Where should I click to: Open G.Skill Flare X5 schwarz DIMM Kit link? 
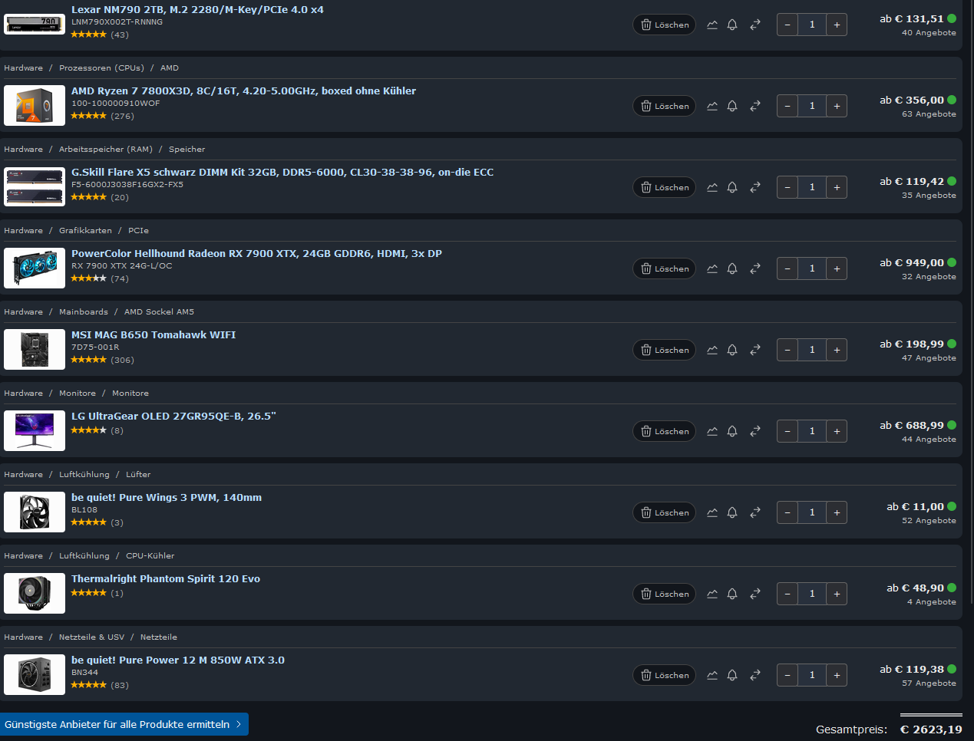click(x=282, y=172)
